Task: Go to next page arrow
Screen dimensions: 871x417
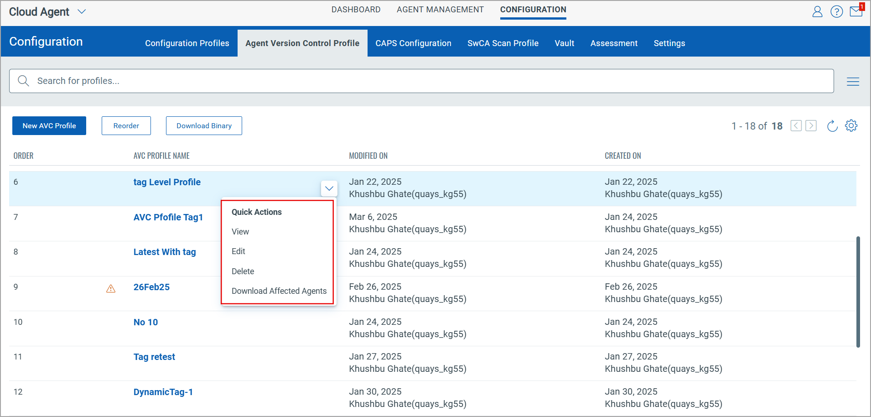Action: pyautogui.click(x=811, y=126)
